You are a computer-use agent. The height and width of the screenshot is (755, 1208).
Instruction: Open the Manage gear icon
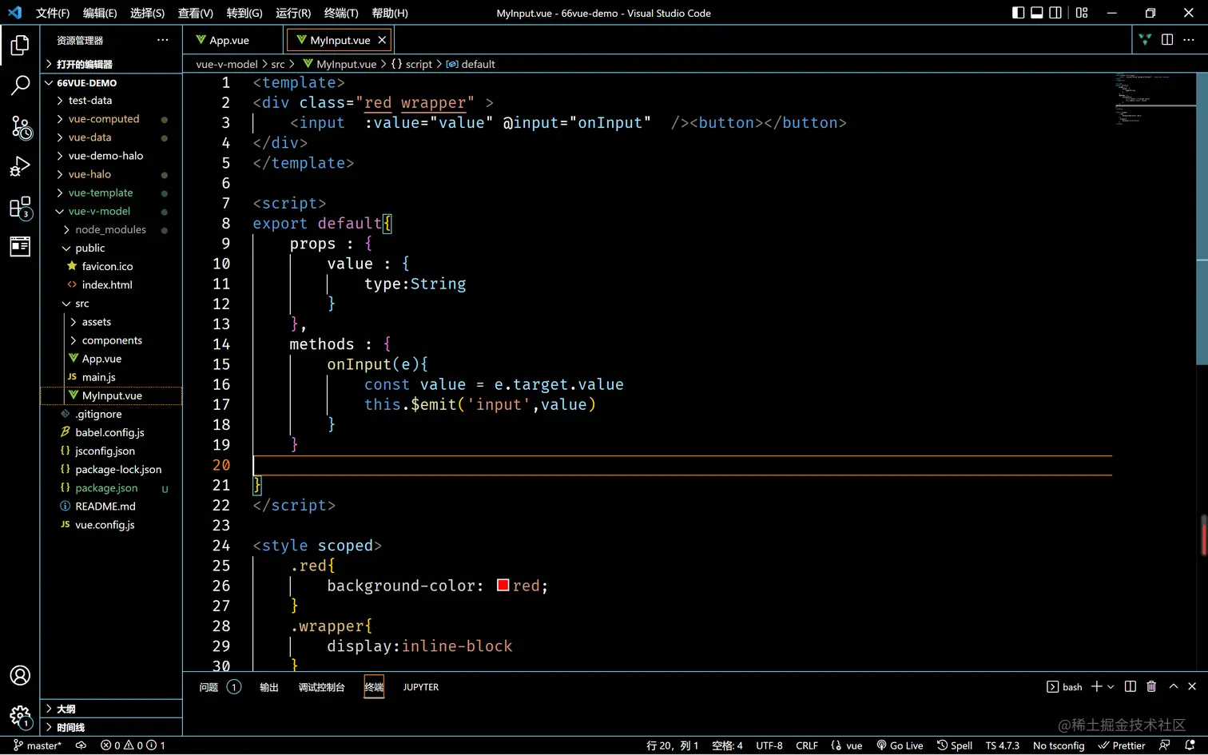click(x=20, y=717)
